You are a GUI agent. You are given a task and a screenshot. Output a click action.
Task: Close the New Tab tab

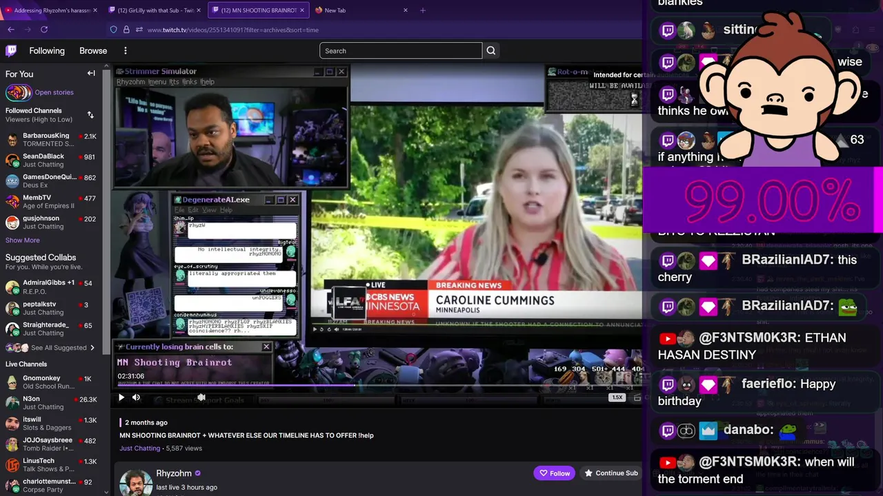pyautogui.click(x=406, y=10)
